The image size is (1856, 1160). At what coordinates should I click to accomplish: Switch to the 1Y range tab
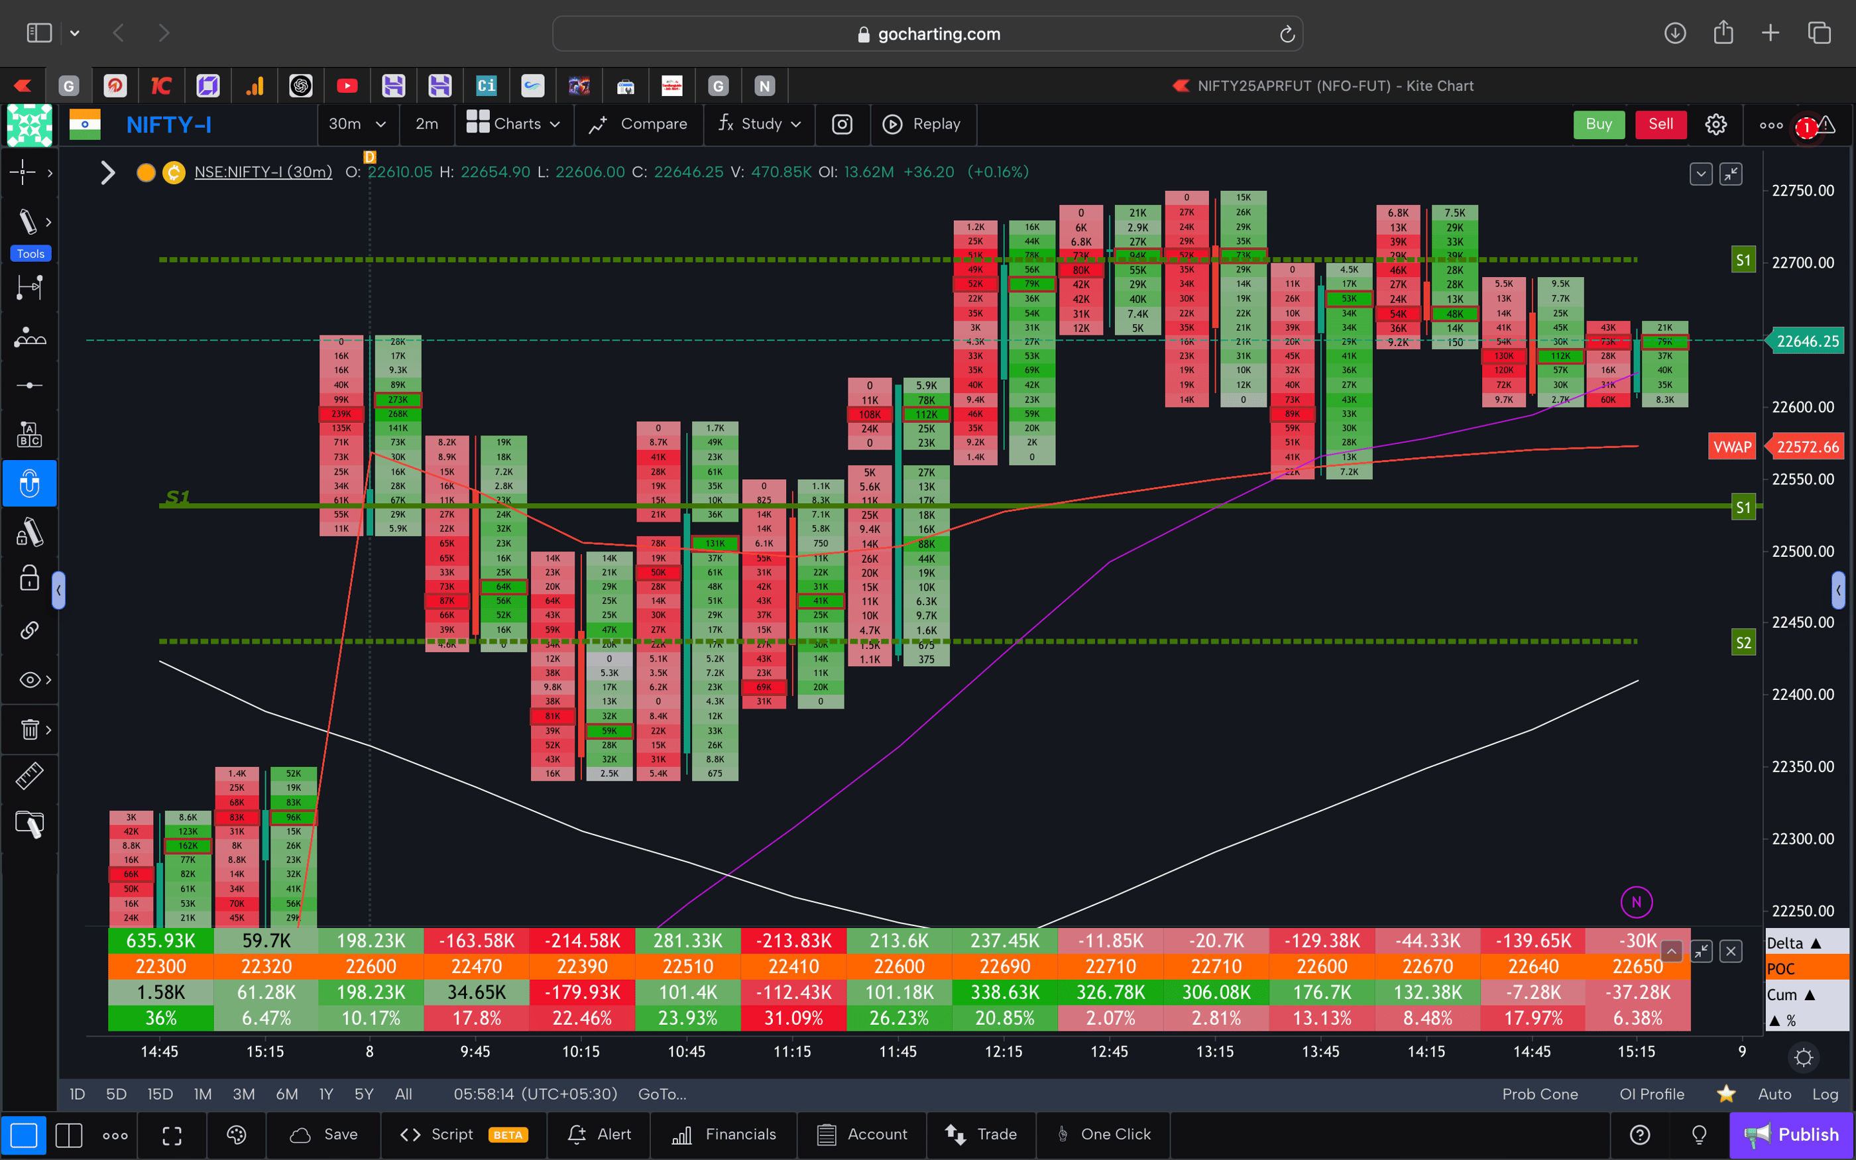325,1094
